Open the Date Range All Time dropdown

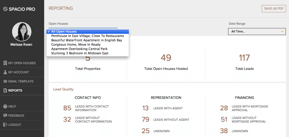pos(257,31)
